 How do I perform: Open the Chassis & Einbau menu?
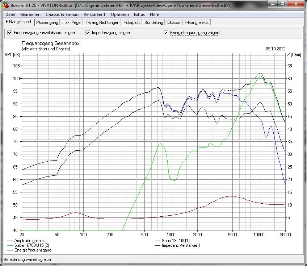62,14
